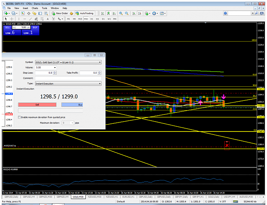Open the search field dropdown arrow
267x205 pixels.
pyautogui.click(x=253, y=13)
